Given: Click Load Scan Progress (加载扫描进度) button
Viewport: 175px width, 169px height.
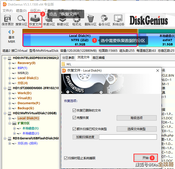Looking at the screenshot, I should click(85, 137).
